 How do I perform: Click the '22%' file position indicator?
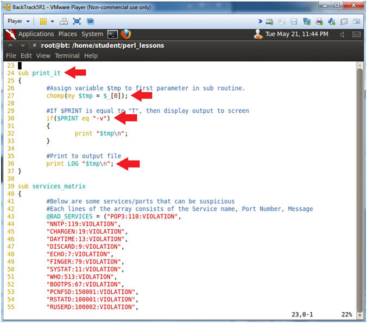(x=347, y=314)
